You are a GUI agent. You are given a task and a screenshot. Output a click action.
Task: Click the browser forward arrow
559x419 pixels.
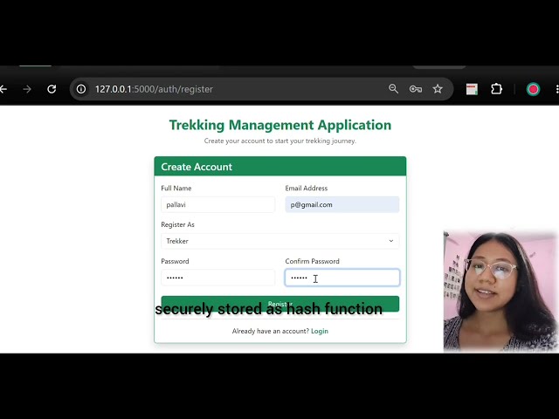(x=27, y=89)
